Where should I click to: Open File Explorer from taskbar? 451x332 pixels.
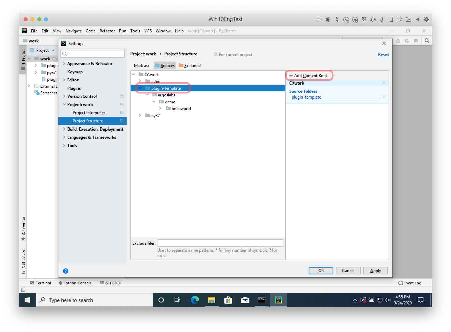(x=212, y=300)
